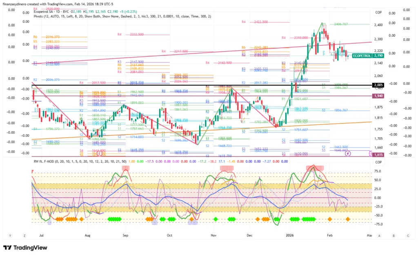Screen dimensions: 418x256
Task: Click the TradingView logo
Action: pos(25,248)
